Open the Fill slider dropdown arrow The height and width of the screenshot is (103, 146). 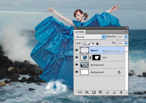(x=126, y=43)
